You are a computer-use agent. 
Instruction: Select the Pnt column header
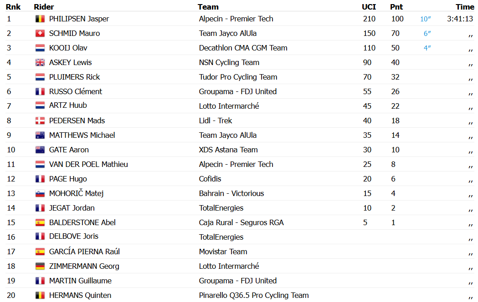[396, 7]
